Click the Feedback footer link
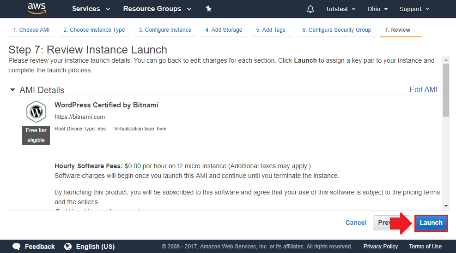This screenshot has height=253, width=456. pos(40,247)
